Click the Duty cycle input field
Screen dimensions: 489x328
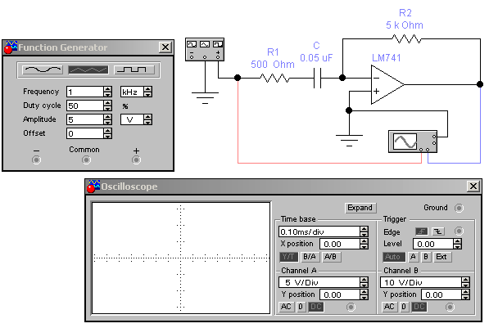85,106
